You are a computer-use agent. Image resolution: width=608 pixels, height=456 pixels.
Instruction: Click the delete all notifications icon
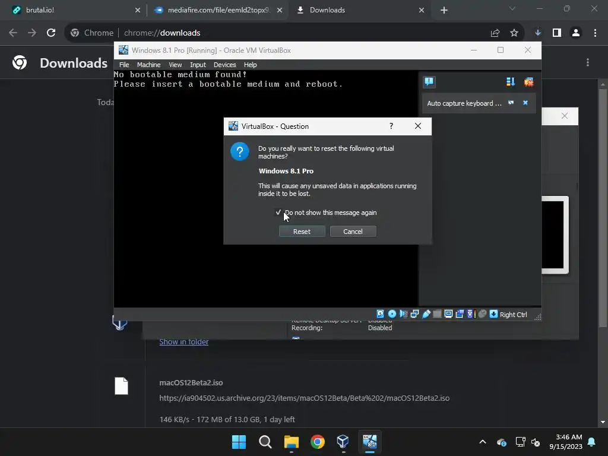(528, 82)
